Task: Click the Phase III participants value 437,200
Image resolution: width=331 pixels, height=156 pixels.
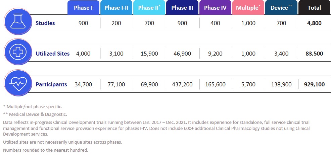Action: (x=182, y=84)
